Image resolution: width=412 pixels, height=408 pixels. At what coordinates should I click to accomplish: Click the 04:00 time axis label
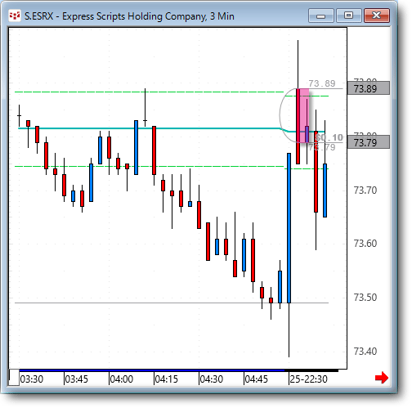click(x=122, y=379)
